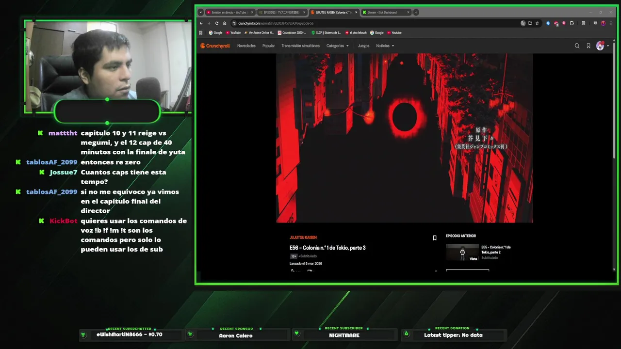Switch to the EPISODES TV anime tab
Screen dimensions: 621x349
[281, 12]
